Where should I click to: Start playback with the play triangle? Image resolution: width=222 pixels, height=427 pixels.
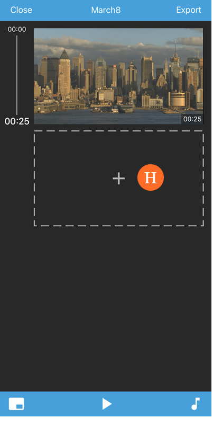(107, 404)
